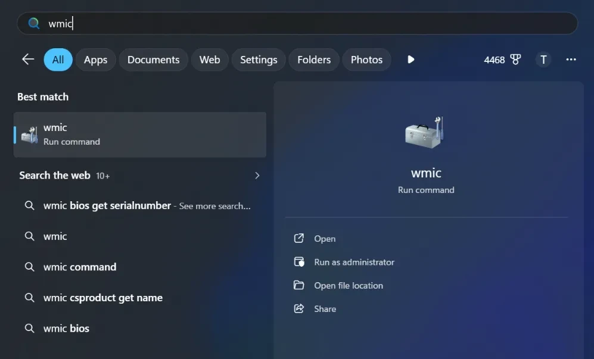The image size is (594, 359).
Task: Click the Best match heading
Action: (x=43, y=97)
